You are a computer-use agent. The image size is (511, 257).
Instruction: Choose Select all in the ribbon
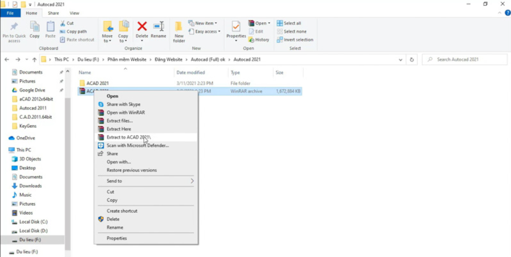289,23
